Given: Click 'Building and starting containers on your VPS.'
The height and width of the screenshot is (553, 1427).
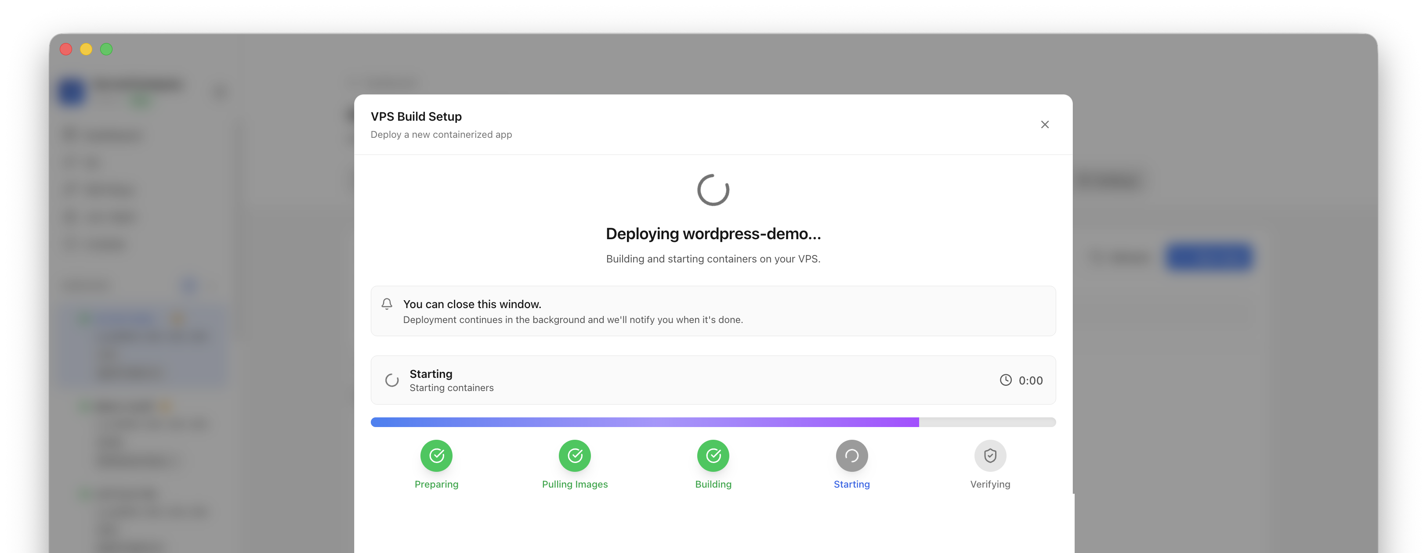Looking at the screenshot, I should pos(713,259).
